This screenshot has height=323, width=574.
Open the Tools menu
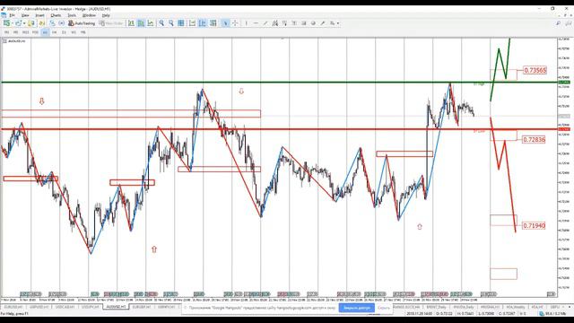pos(72,15)
